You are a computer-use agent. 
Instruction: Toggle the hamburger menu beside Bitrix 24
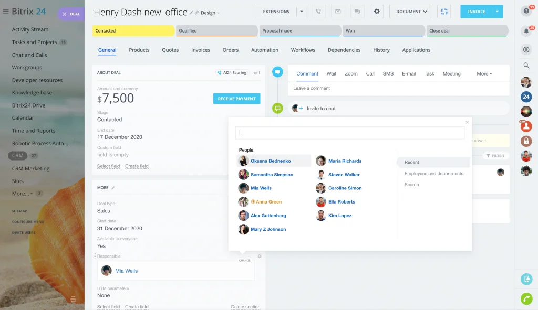[x=6, y=12]
